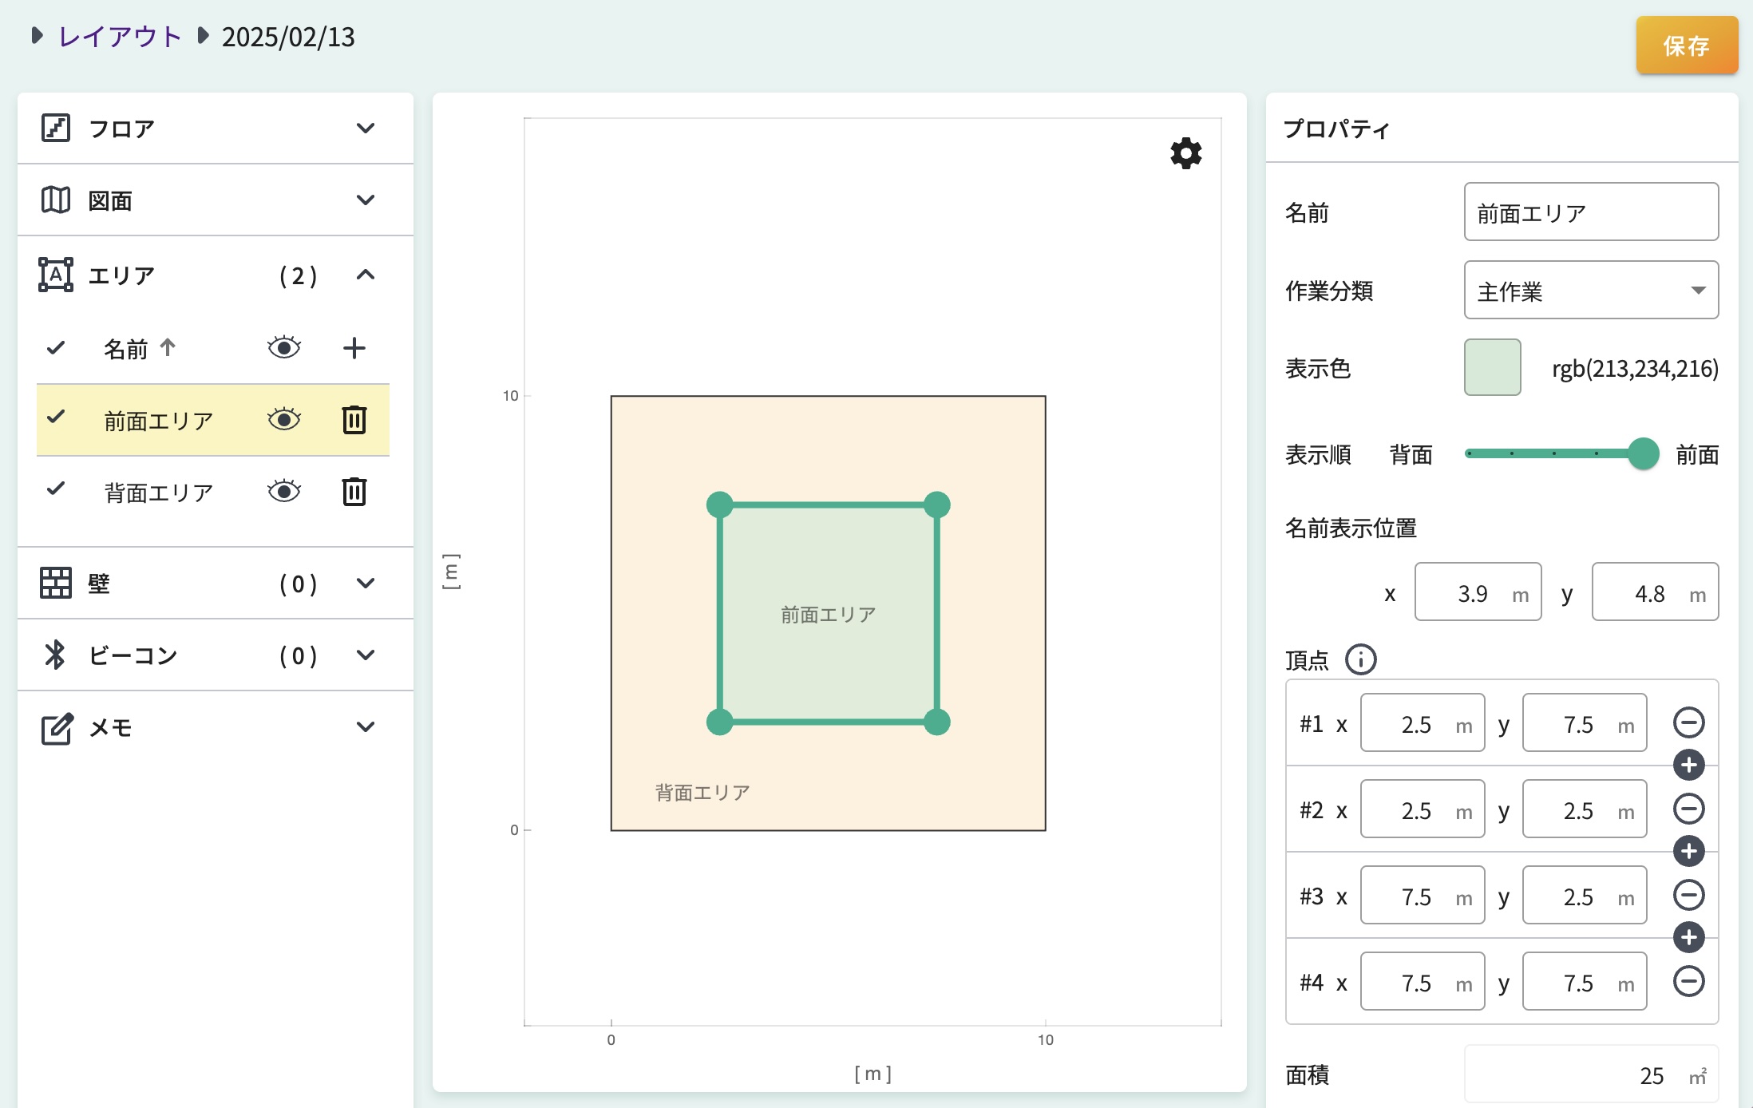Click the 名前 text field
The width and height of the screenshot is (1753, 1108).
(x=1590, y=212)
